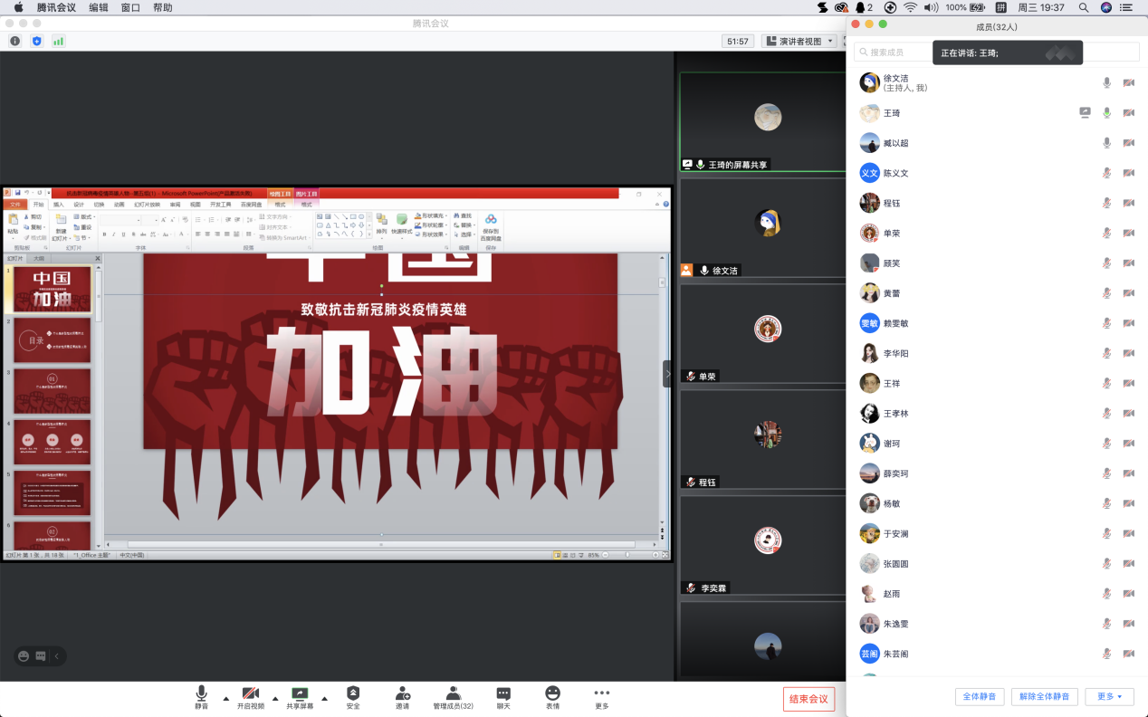The height and width of the screenshot is (717, 1148).
Task: Expand the arrow next to 静音 button
Action: pyautogui.click(x=225, y=698)
